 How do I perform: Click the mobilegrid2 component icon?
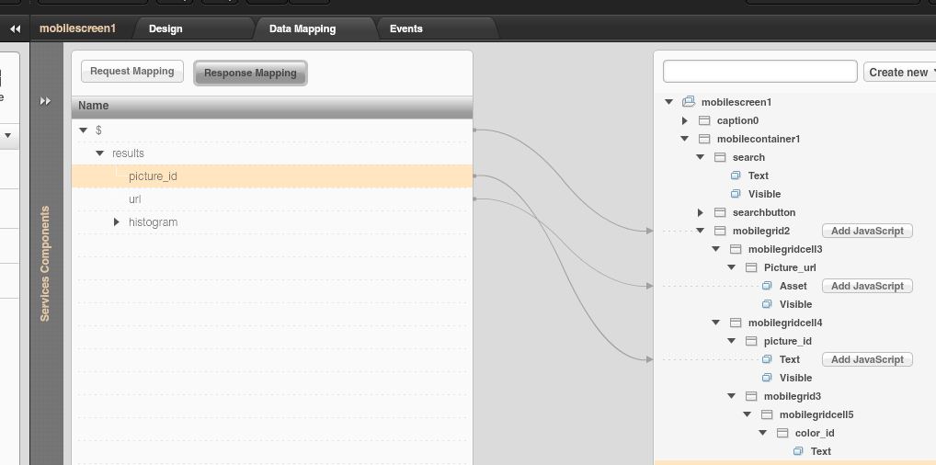[x=720, y=231]
